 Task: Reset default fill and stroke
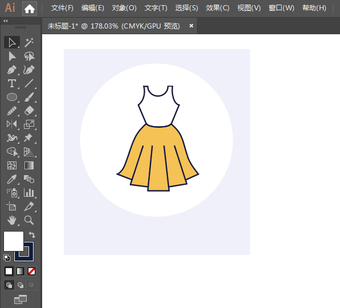click(7, 258)
